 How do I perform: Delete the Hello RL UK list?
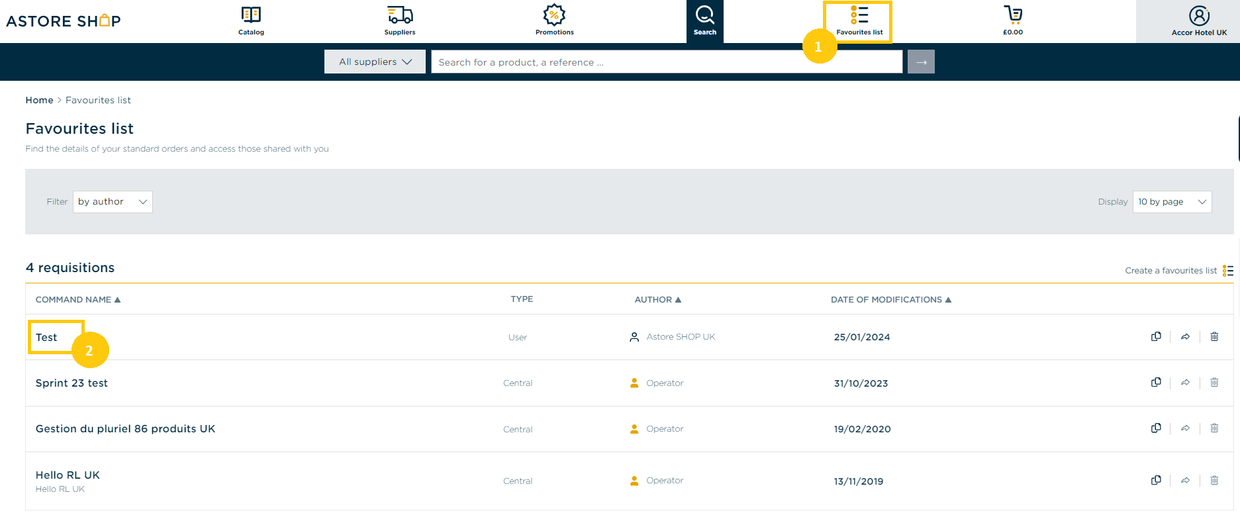pos(1214,480)
